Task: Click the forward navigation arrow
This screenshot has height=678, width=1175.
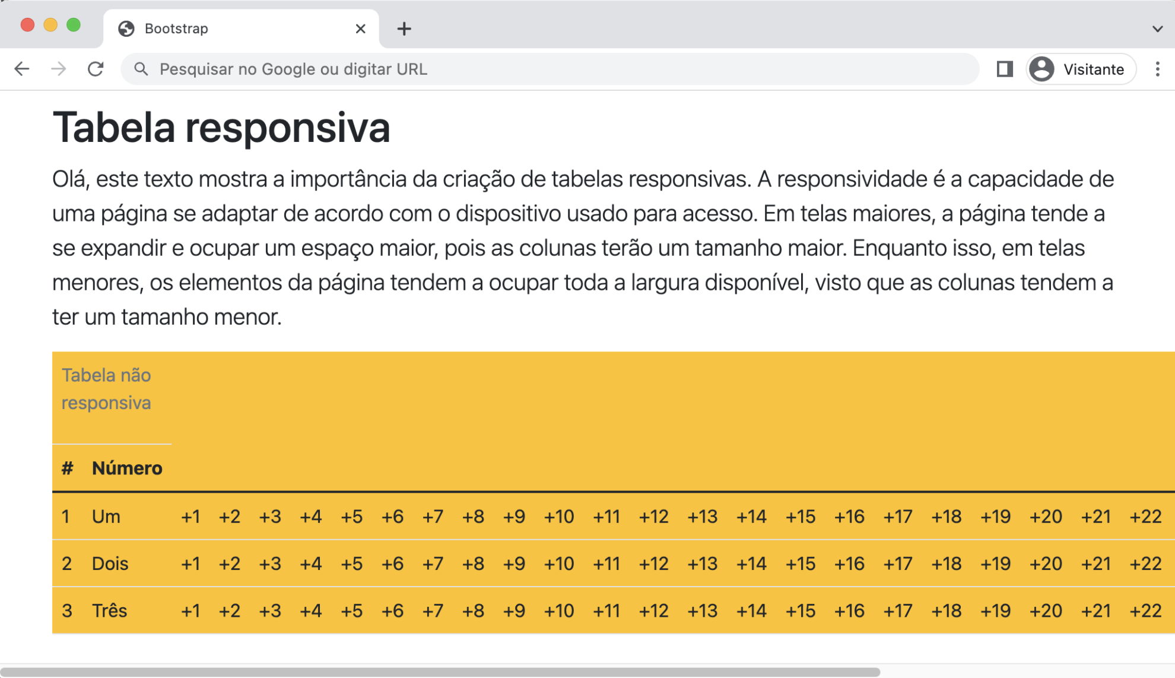Action: pyautogui.click(x=59, y=69)
